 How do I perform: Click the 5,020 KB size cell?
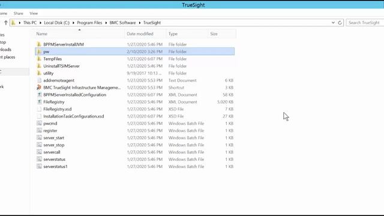point(225,102)
